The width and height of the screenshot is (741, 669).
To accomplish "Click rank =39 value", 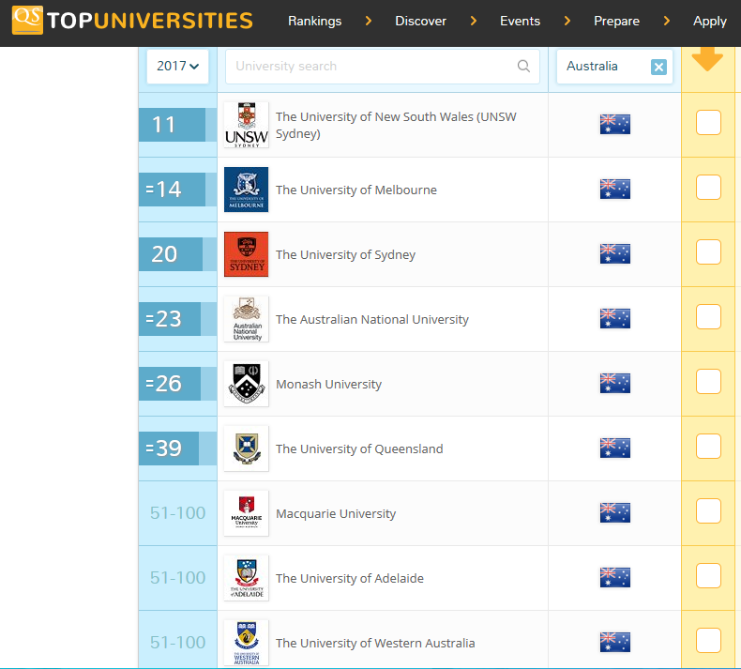I will point(163,449).
